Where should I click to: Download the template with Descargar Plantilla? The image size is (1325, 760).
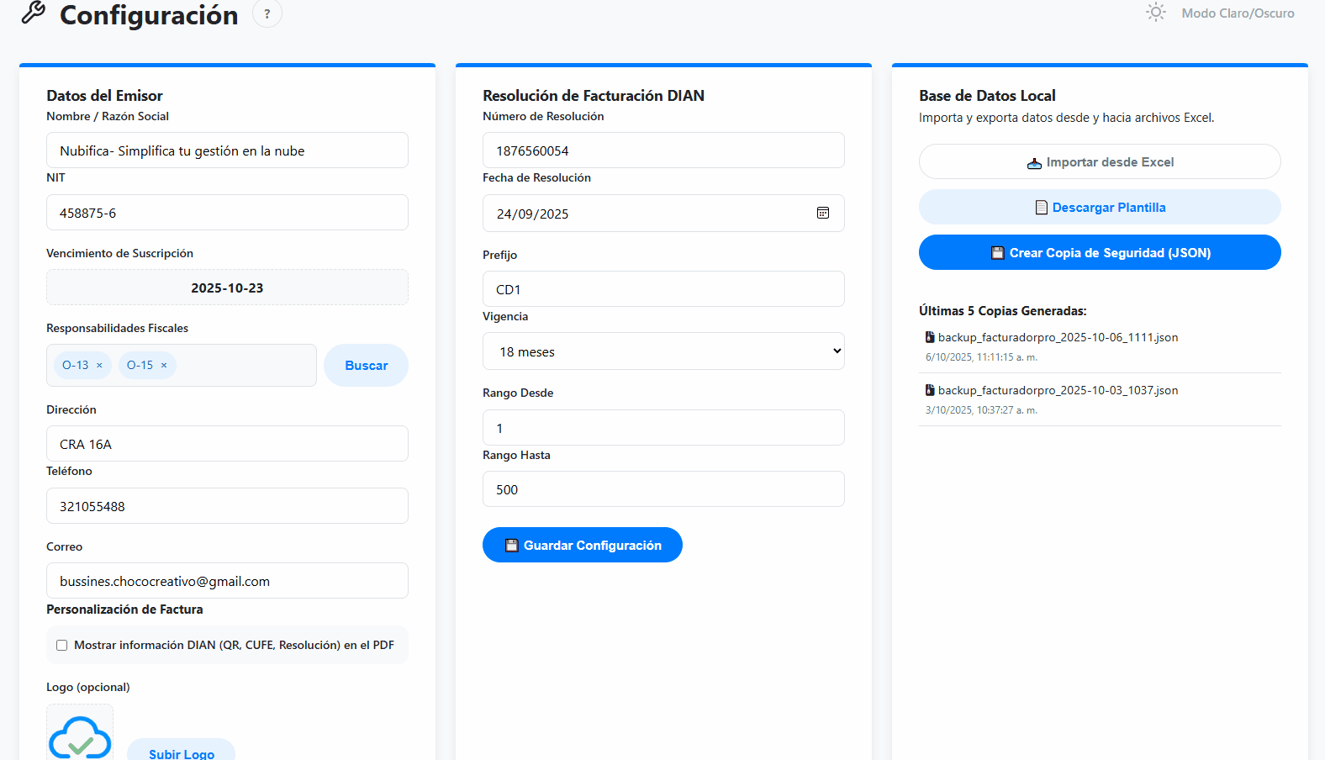tap(1100, 208)
